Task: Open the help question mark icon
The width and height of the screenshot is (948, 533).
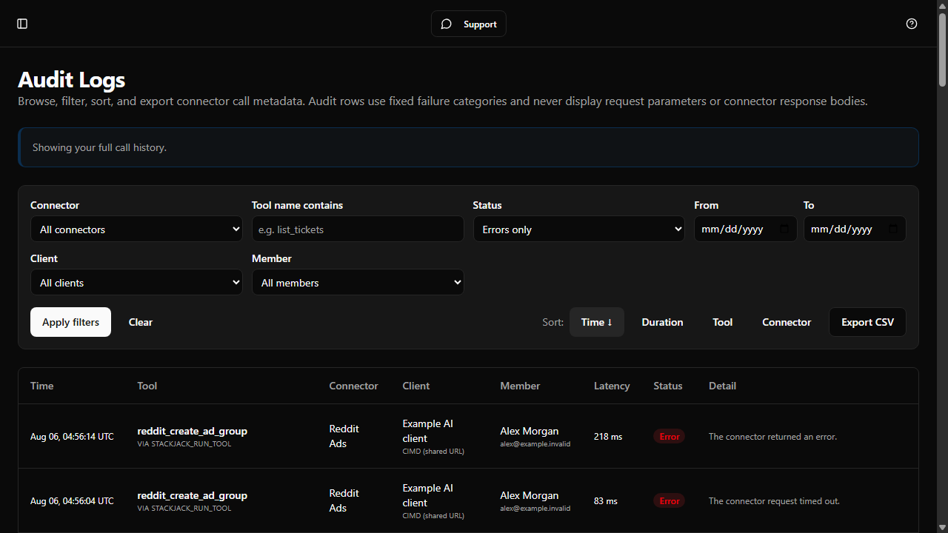Action: 912,24
